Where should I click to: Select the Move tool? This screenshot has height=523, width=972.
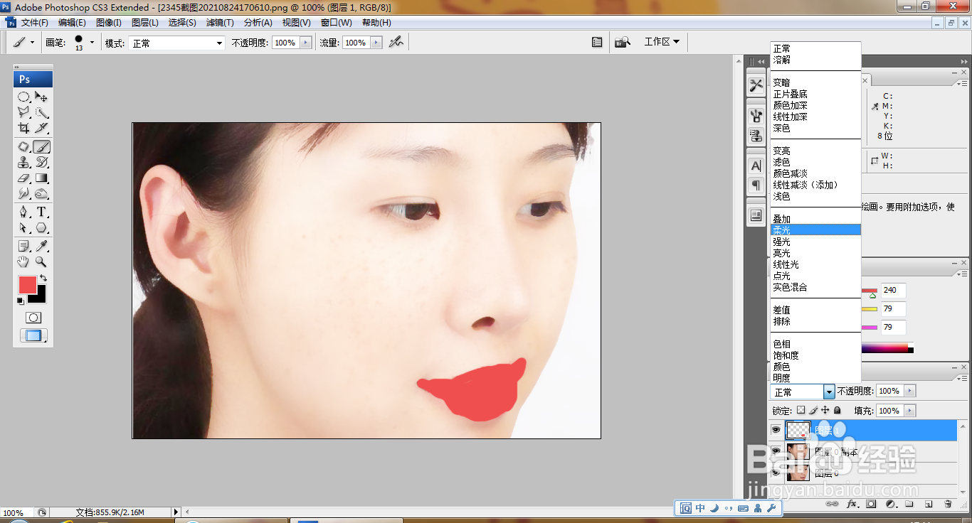pyautogui.click(x=42, y=97)
